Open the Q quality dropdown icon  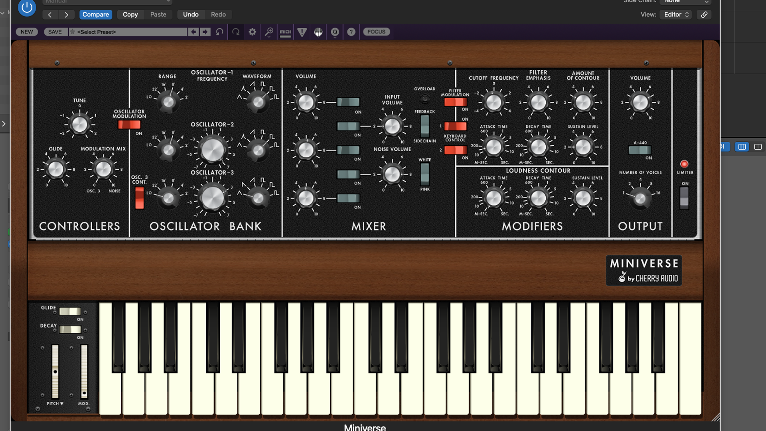pos(335,32)
